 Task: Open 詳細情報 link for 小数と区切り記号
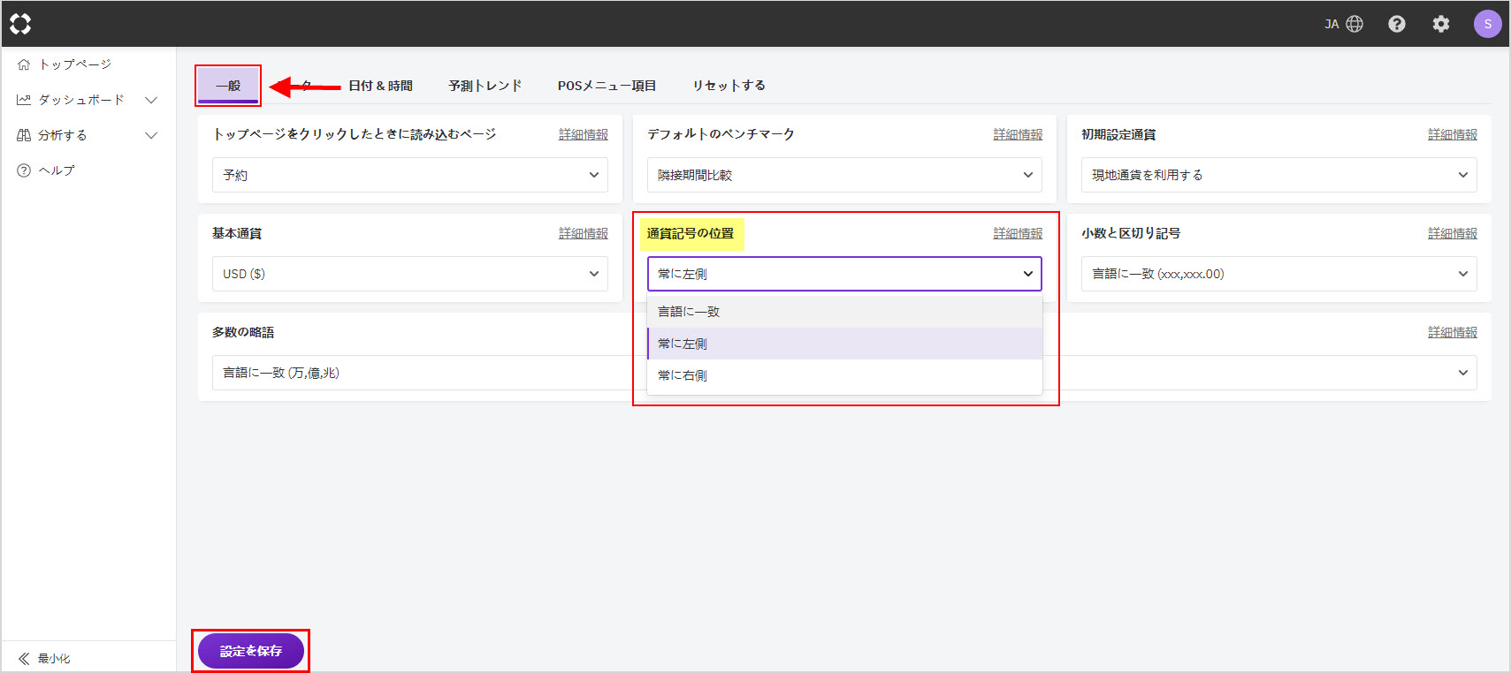1453,233
